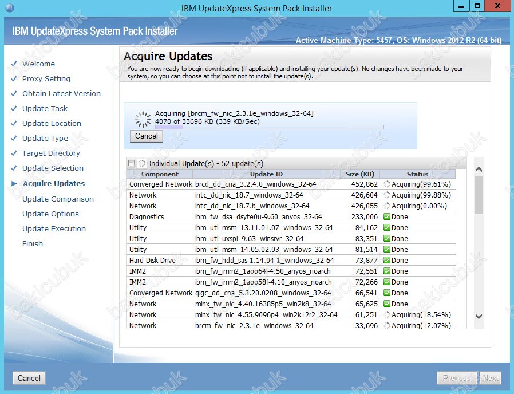The width and height of the screenshot is (514, 394).
Task: Click the checkmark beside Update Type step
Action: coord(14,138)
